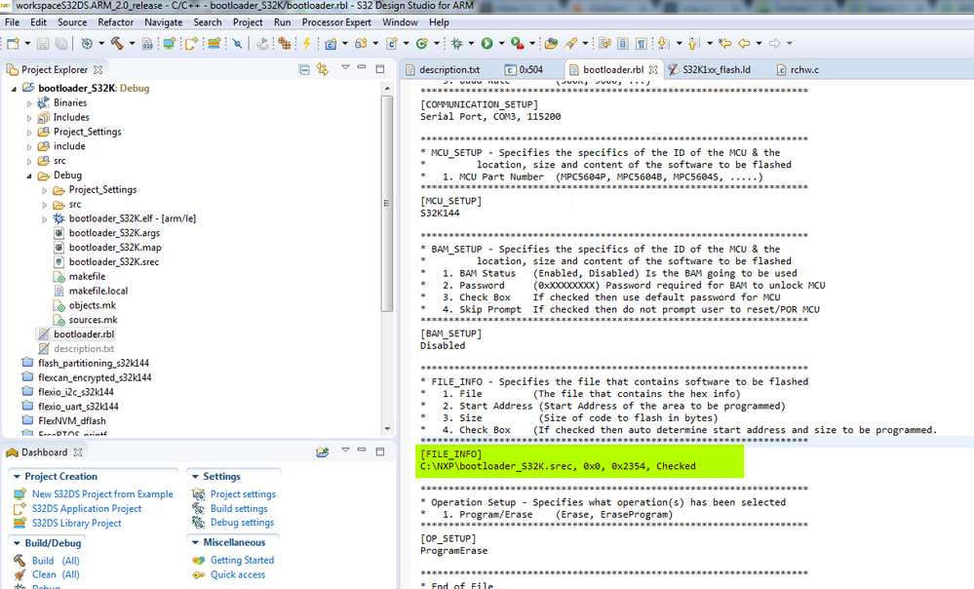
Task: Click the External Tools run icon
Action: coord(518,44)
